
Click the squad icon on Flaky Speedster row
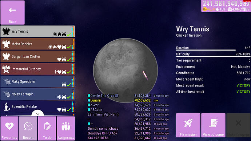[x=64, y=84]
